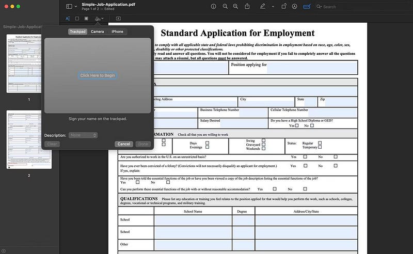The height and width of the screenshot is (254, 413).
Task: Toggle the Markup toolbar icon
Action: point(294,6)
